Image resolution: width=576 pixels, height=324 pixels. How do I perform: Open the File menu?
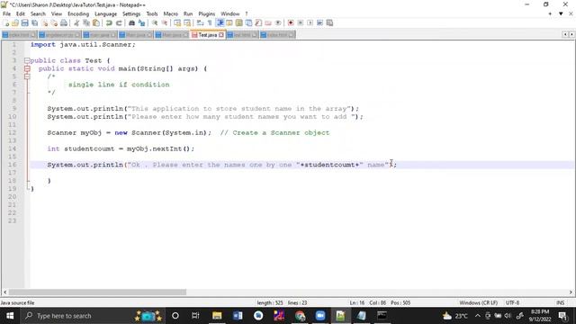(x=6, y=14)
